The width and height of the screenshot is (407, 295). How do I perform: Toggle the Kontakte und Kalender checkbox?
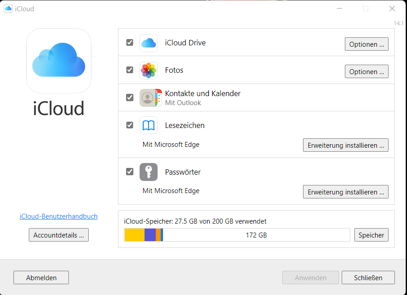(x=130, y=97)
